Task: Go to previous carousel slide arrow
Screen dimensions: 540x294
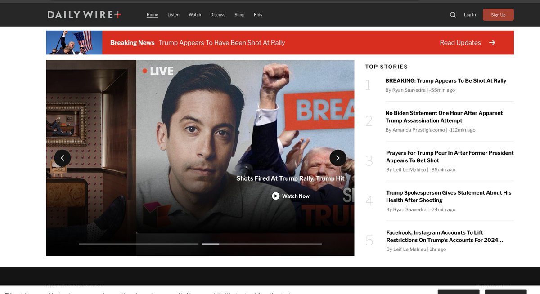Action: coord(63,158)
